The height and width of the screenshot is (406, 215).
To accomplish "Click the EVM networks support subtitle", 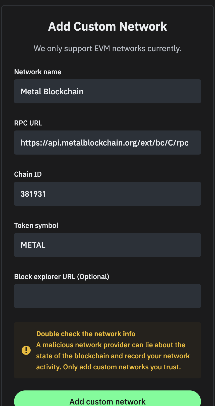I will click(107, 48).
